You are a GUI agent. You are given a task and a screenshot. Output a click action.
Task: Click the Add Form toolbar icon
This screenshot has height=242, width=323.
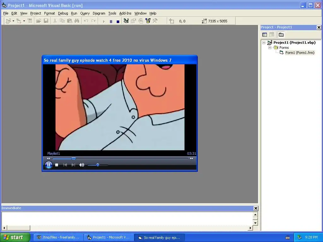tap(19, 21)
